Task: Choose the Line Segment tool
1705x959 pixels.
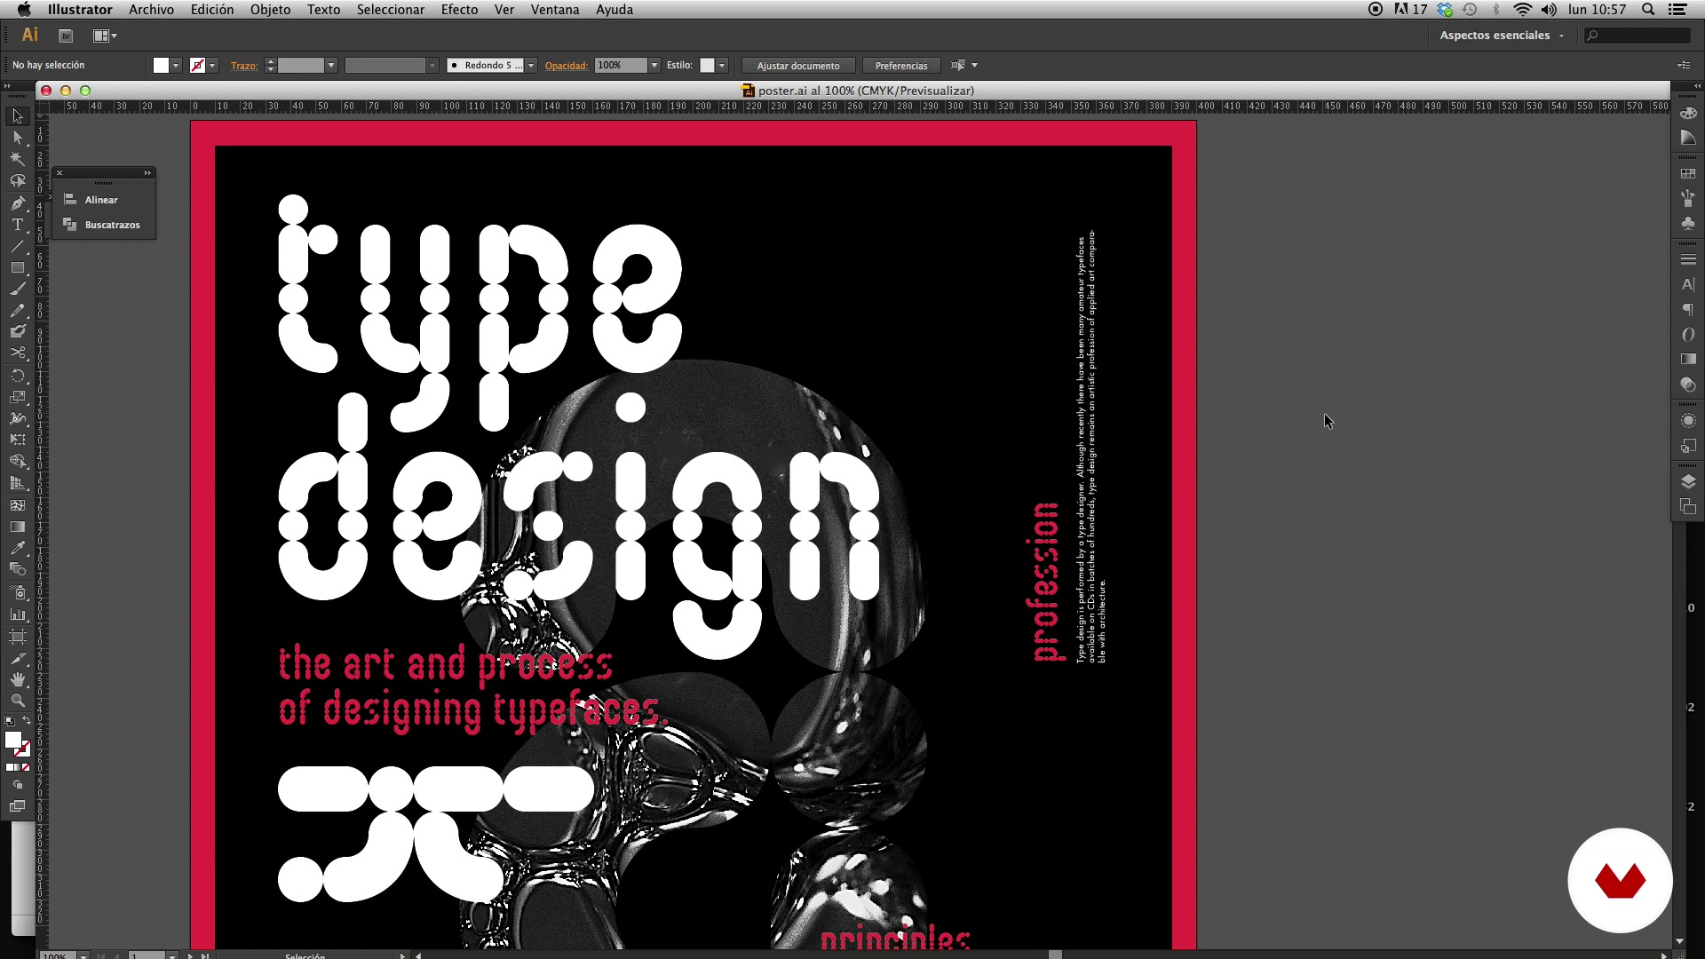Action: [18, 246]
